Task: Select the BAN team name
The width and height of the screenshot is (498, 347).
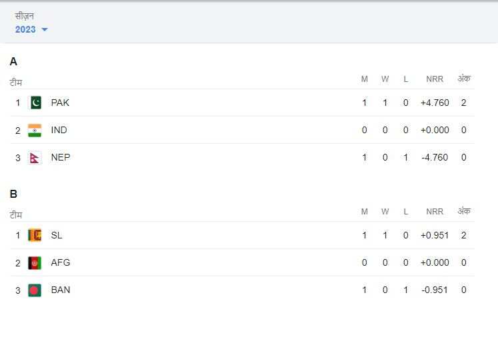Action: [61, 290]
